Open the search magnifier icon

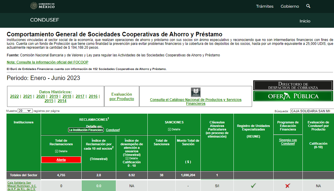click(308, 6)
